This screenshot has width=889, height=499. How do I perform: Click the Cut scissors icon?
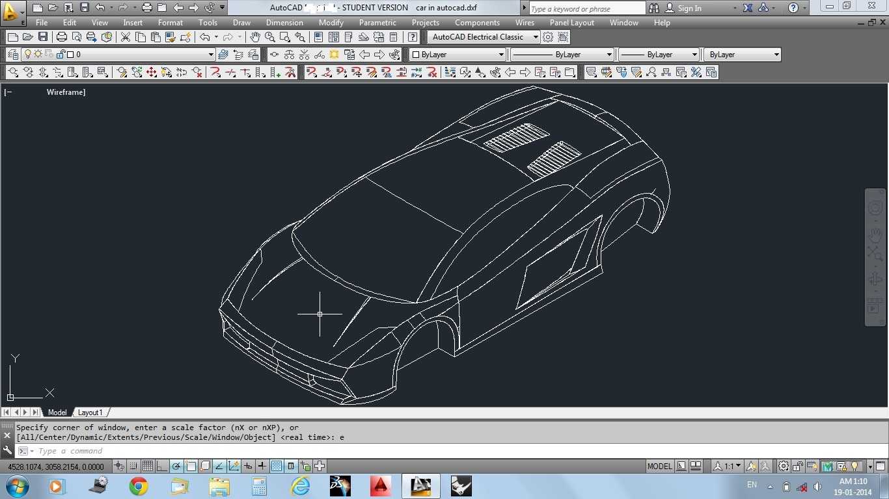[126, 37]
